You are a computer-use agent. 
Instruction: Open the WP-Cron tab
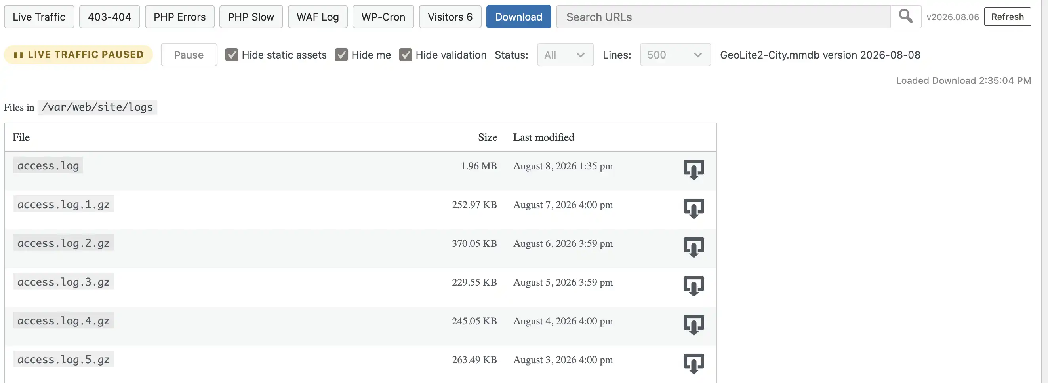[383, 17]
